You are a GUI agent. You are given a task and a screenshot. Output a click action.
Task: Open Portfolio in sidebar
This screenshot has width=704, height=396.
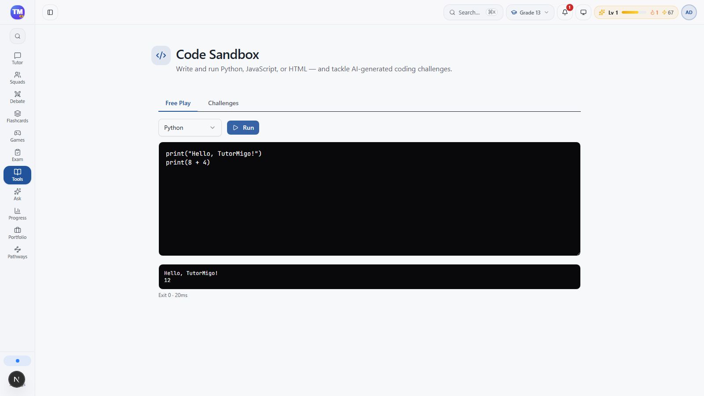click(17, 233)
